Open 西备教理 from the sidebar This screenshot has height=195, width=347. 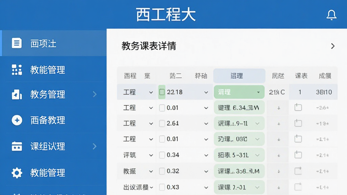click(x=53, y=120)
